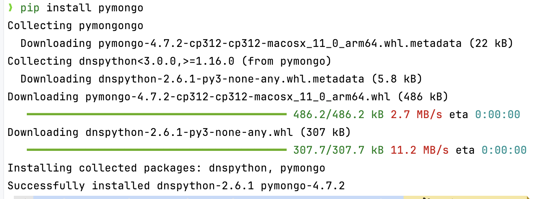553x199 pixels.
Task: Select the pymongo whl.metadata filename text
Action: [280, 43]
